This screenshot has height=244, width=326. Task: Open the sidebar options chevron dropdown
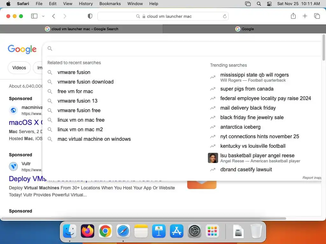(43, 16)
